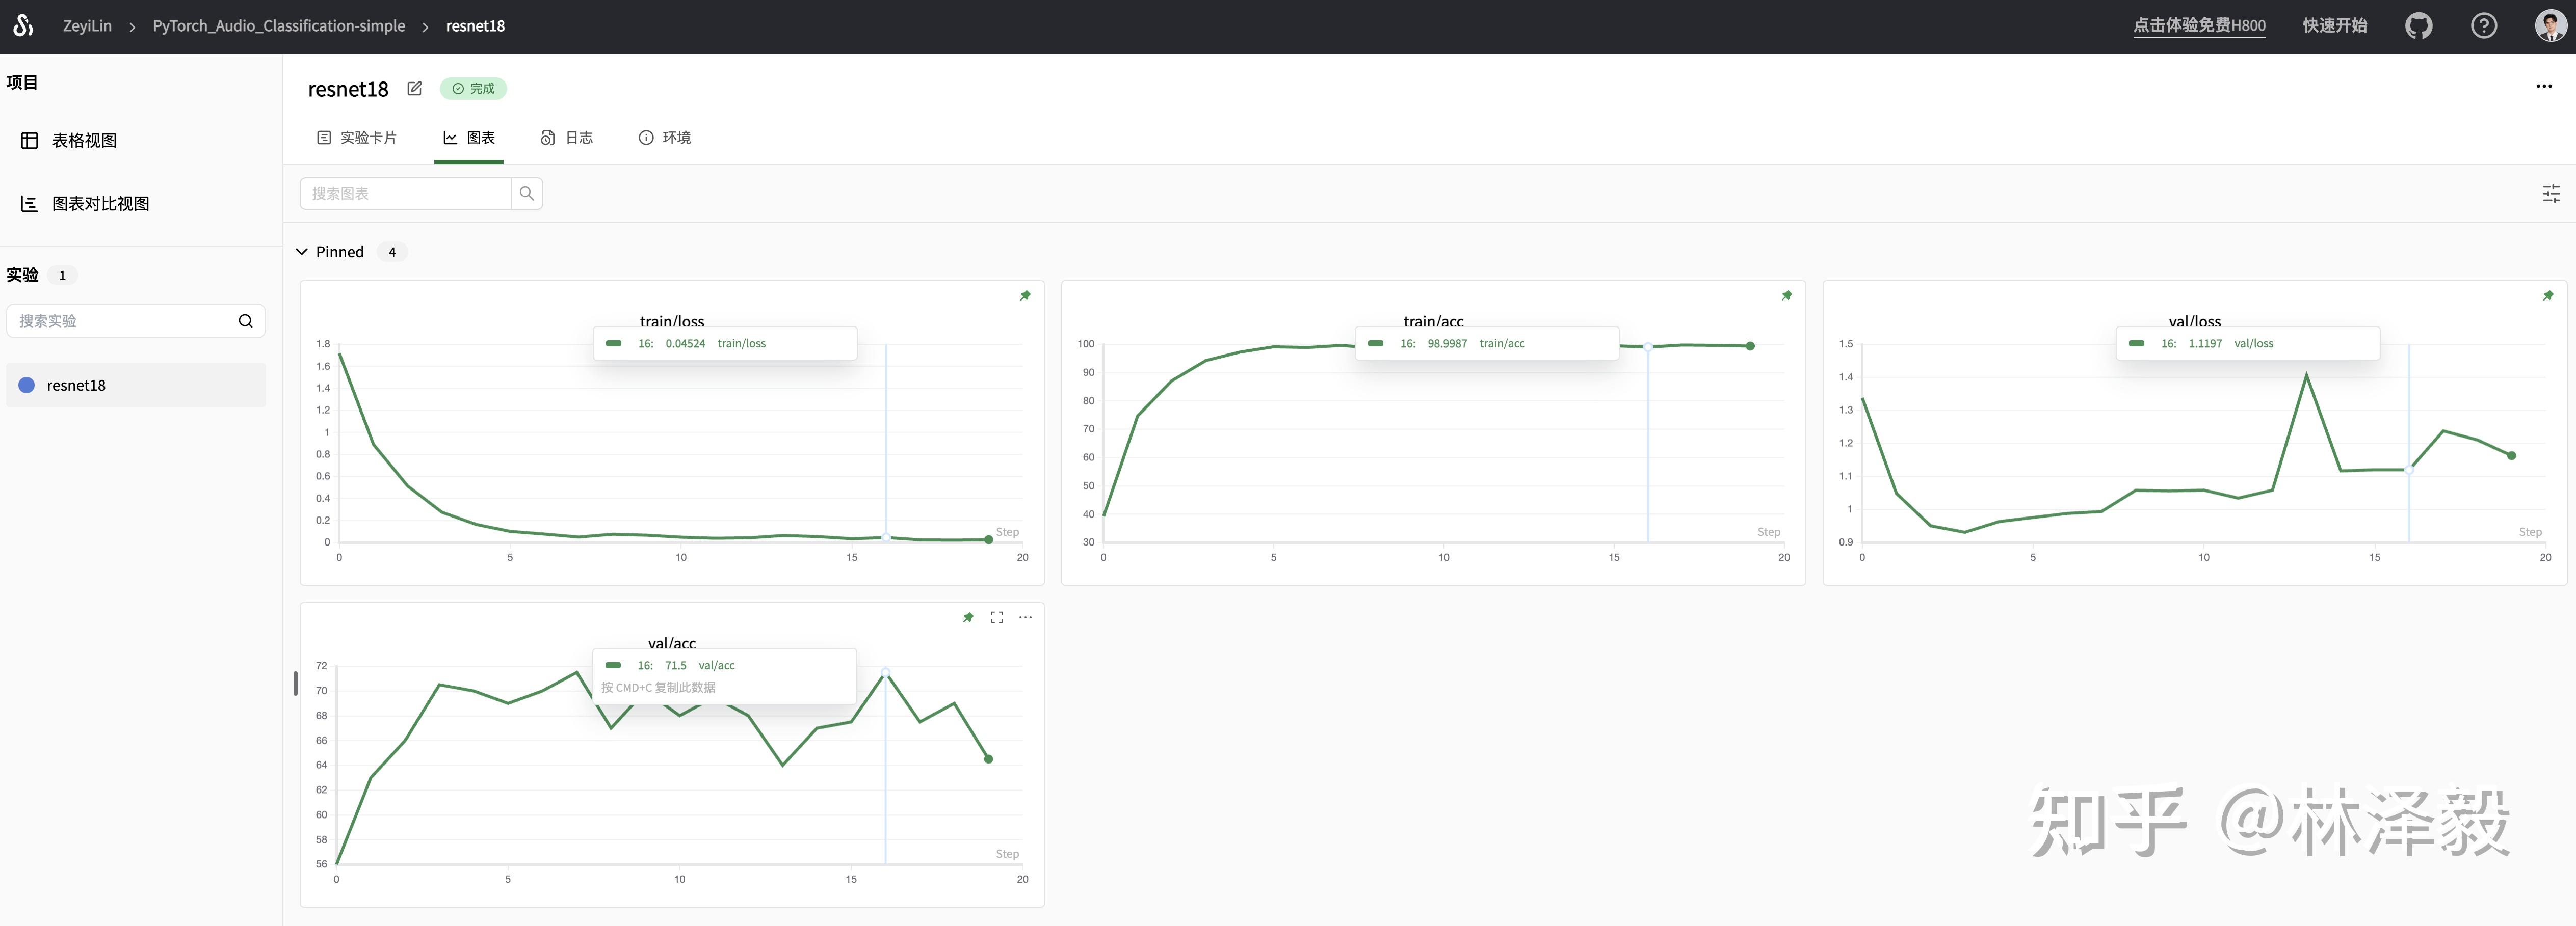Click the resnet18 blue color dot

(x=27, y=386)
